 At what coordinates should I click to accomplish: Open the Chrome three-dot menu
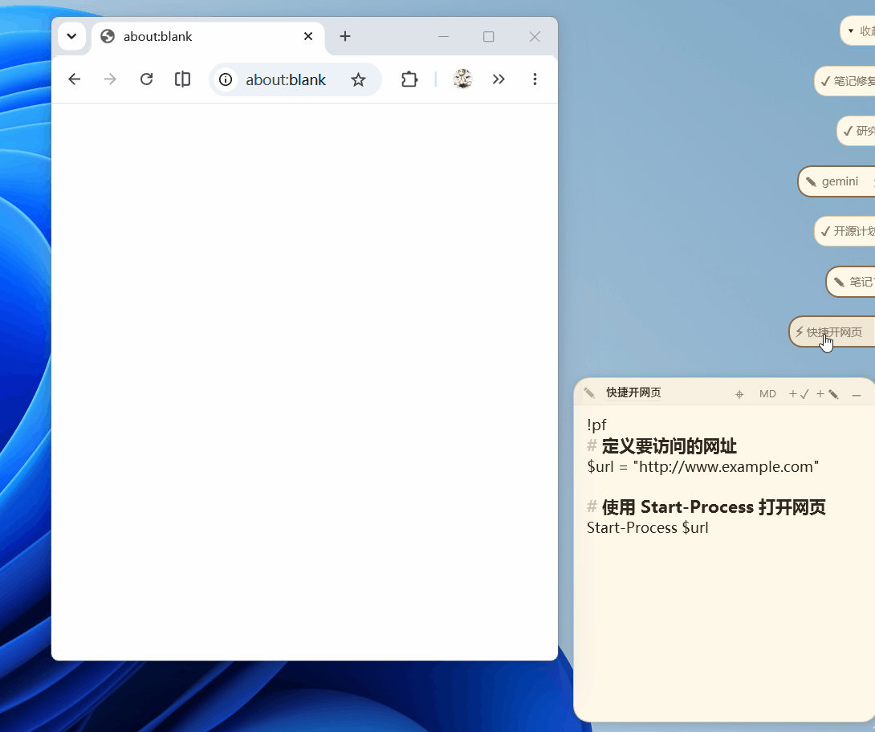coord(535,79)
